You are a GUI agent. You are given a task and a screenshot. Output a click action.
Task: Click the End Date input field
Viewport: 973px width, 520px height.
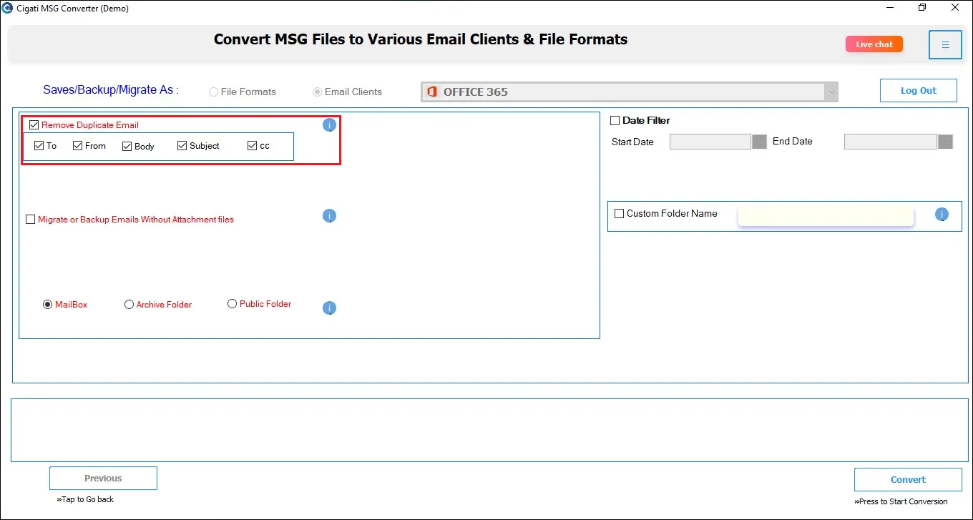click(891, 142)
